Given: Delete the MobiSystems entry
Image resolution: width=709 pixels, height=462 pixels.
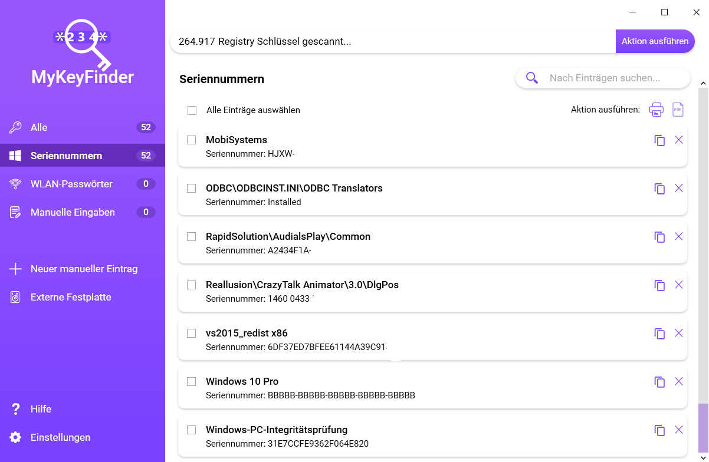Looking at the screenshot, I should (x=679, y=140).
